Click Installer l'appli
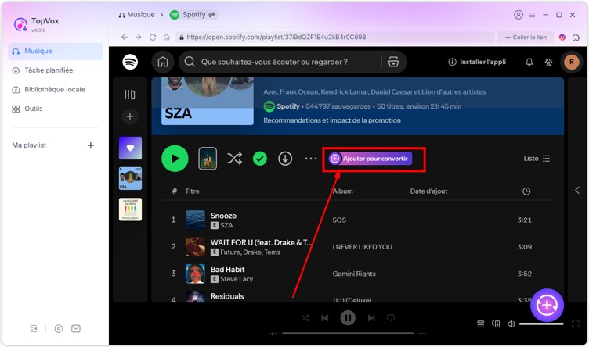The image size is (589, 347). pos(477,62)
